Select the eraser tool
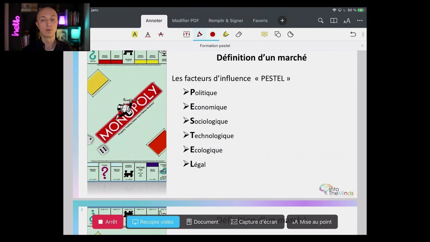This screenshot has height=242, width=430. [239, 34]
